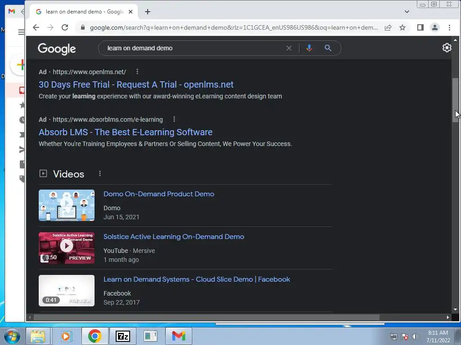Go back with the browser back arrow
Viewport: 461px width, 345px height.
[x=36, y=27]
